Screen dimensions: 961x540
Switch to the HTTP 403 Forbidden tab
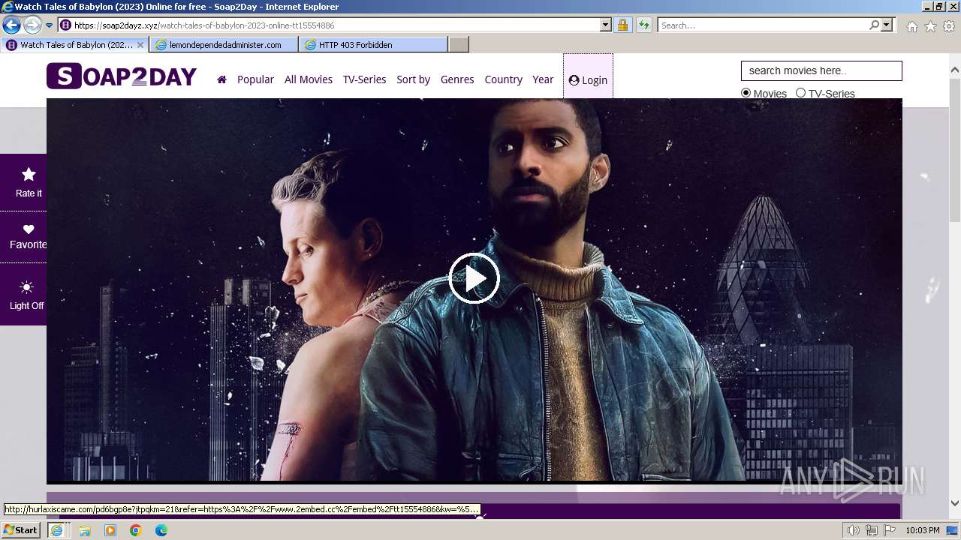[372, 45]
